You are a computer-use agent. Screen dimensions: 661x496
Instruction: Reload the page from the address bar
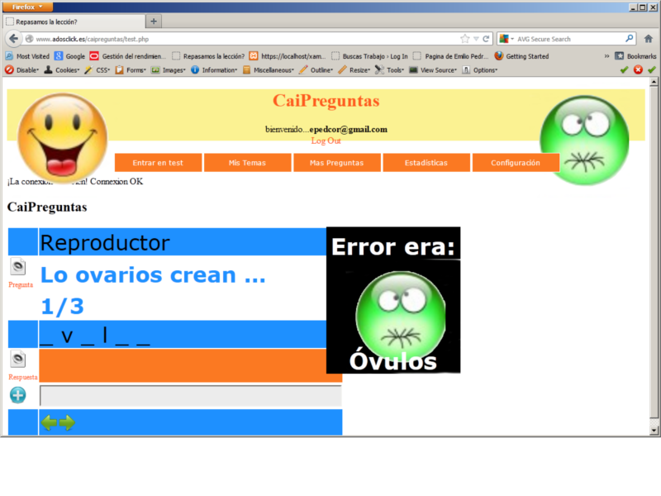[x=486, y=39]
